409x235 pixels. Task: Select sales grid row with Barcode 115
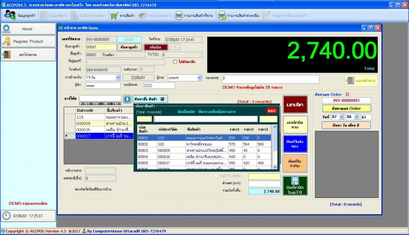99,117
